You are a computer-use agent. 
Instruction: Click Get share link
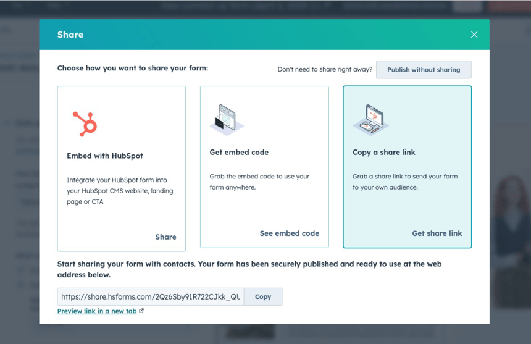point(437,233)
